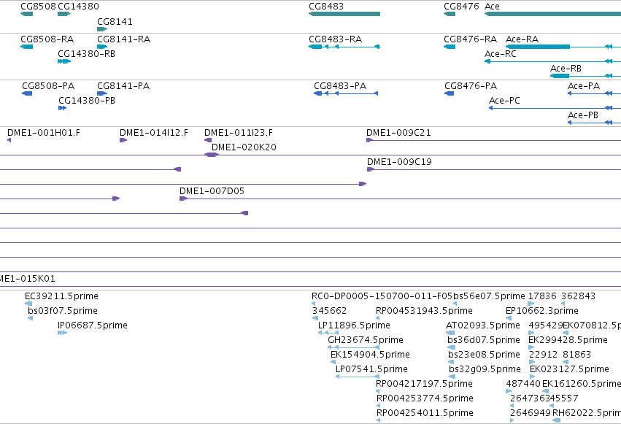Click the Ace-RA transcript thick exon

(538, 47)
